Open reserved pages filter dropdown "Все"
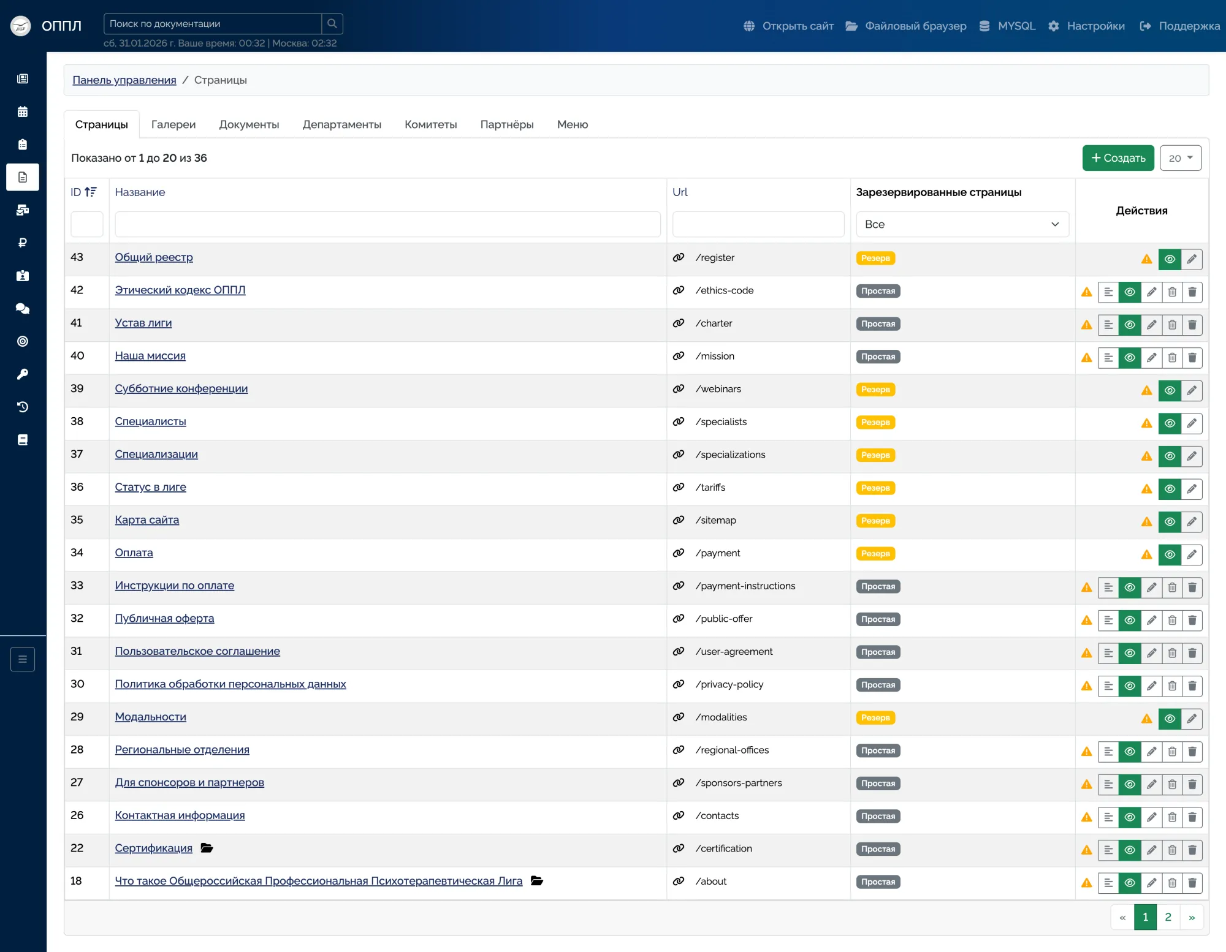The width and height of the screenshot is (1226, 952). [962, 224]
